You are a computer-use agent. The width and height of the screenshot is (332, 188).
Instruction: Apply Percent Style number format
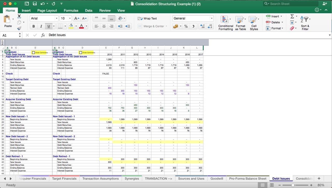tap(186, 26)
